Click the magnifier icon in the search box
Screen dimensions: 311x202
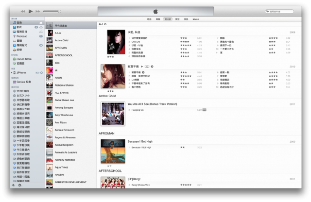coord(267,12)
